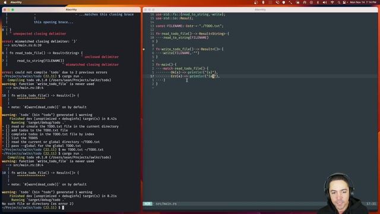
Task: Click todo 'add todos to the TODO.txt file'
Action: 40,130
